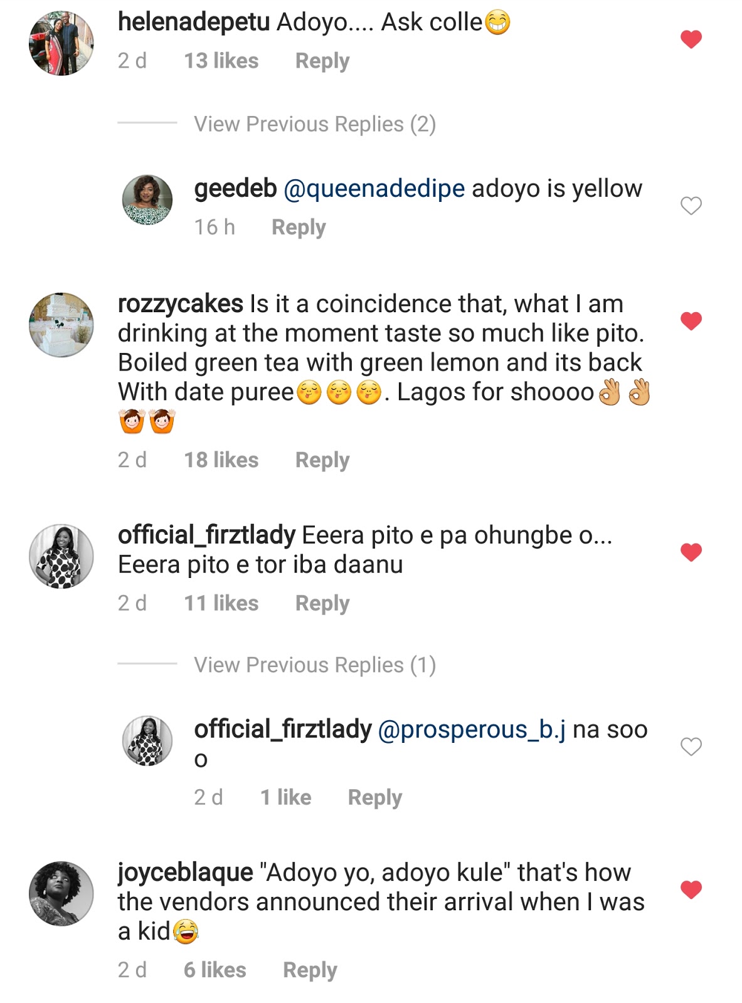This screenshot has width=742, height=1003.
Task: Expand View Previous Replies (1)
Action: click(314, 664)
